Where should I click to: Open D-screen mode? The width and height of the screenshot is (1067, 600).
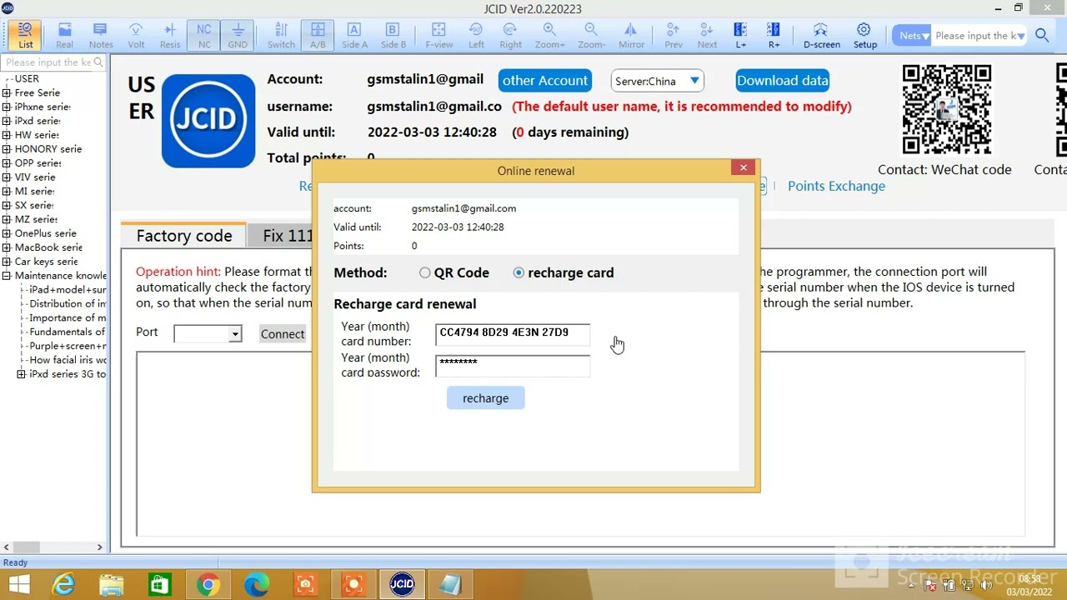[x=822, y=36]
